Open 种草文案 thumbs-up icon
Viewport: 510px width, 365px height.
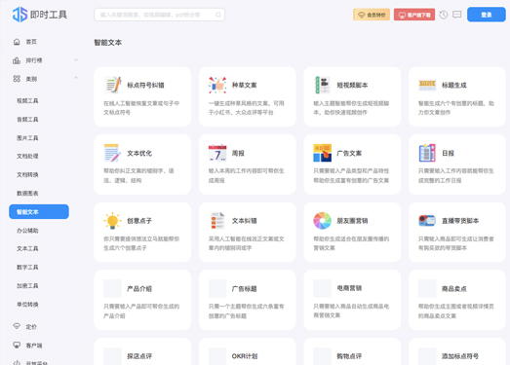pos(217,85)
